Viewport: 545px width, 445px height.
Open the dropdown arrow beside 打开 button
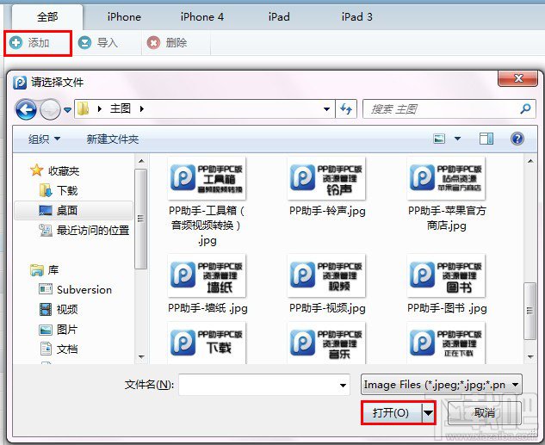coord(428,412)
